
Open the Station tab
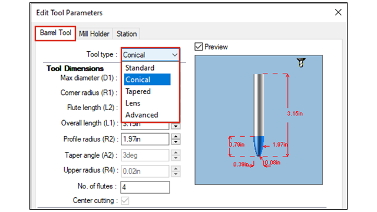tap(127, 34)
